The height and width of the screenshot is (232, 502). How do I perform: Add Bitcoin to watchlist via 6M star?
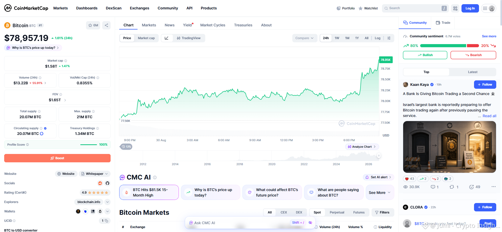coord(93,25)
